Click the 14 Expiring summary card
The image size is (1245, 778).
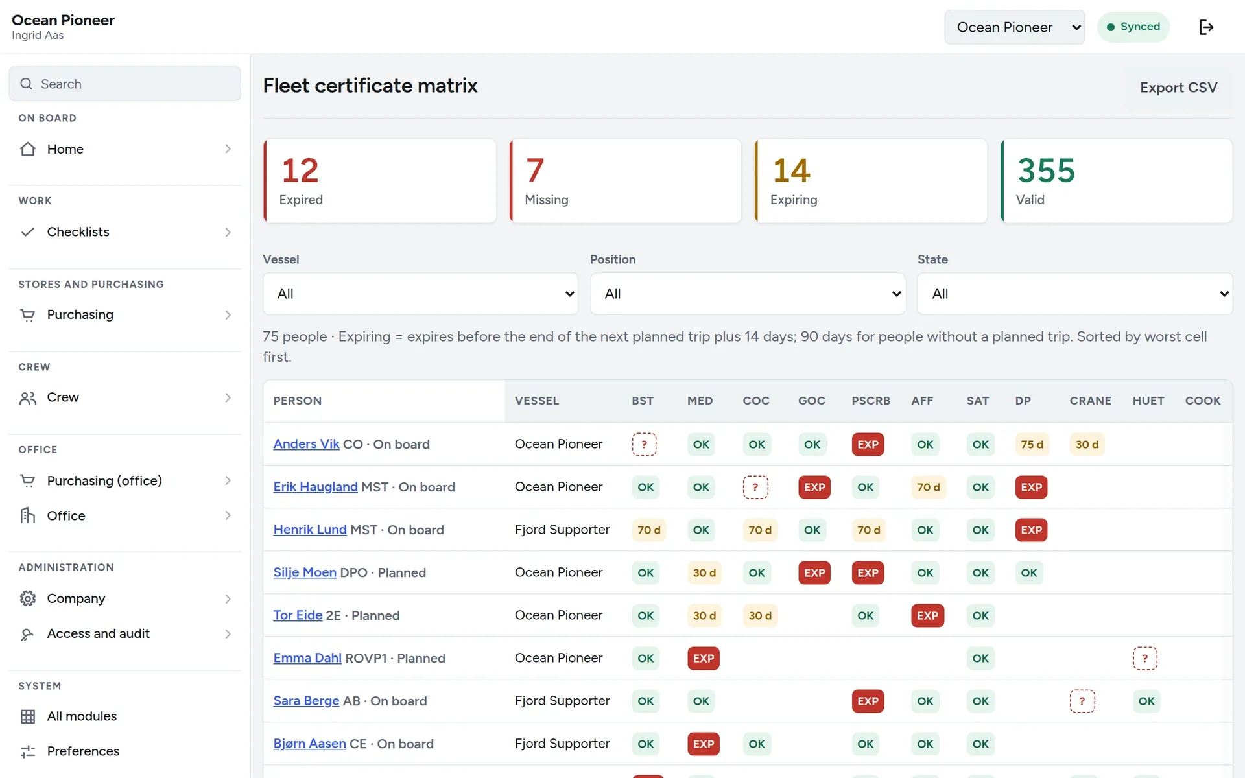(871, 181)
